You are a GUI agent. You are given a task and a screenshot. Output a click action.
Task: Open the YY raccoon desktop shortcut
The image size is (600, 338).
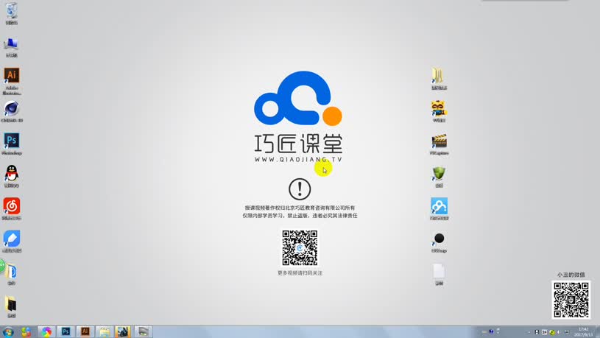pos(439,111)
